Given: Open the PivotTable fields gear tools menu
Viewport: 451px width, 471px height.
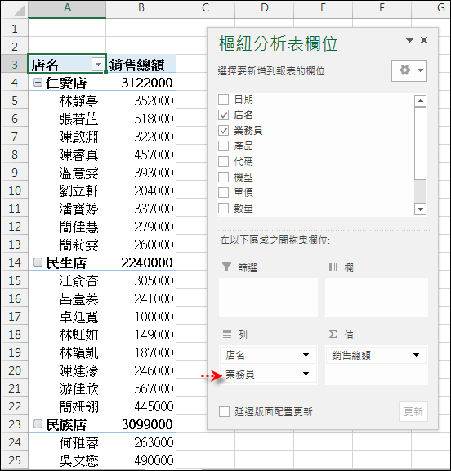Looking at the screenshot, I should 409,70.
